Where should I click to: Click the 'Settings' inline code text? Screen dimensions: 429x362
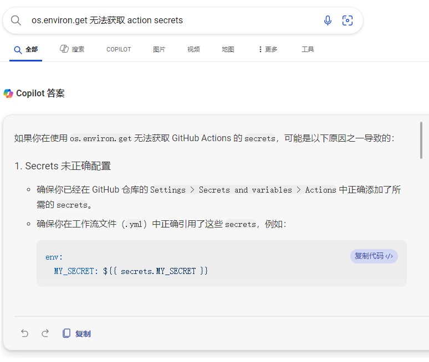[x=168, y=190]
